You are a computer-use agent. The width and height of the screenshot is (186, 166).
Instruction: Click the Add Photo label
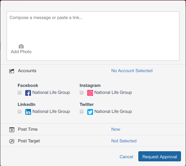[x=21, y=52]
